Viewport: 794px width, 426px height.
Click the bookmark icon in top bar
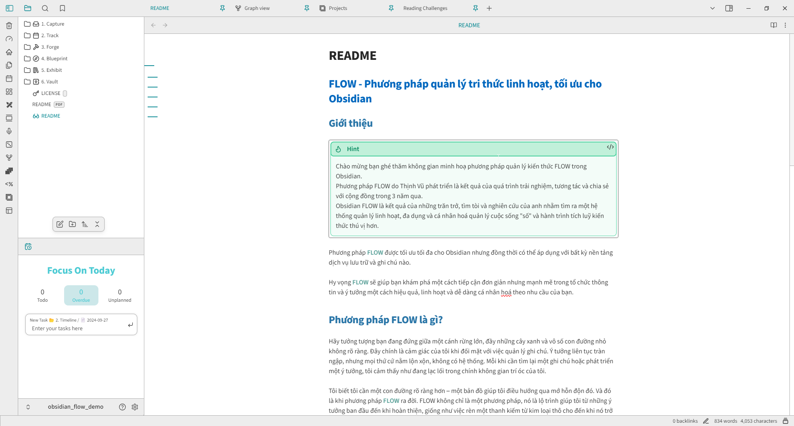point(62,8)
